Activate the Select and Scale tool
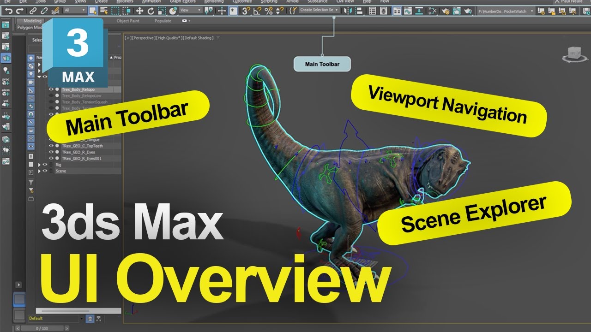 click(x=162, y=10)
